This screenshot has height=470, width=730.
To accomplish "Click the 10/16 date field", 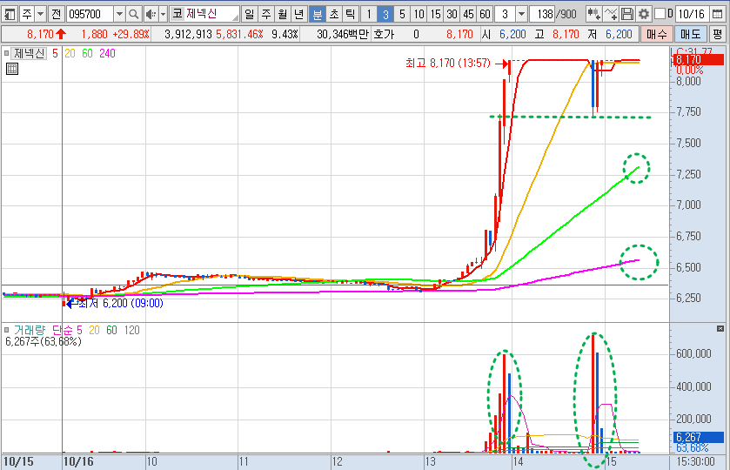I will click(693, 14).
